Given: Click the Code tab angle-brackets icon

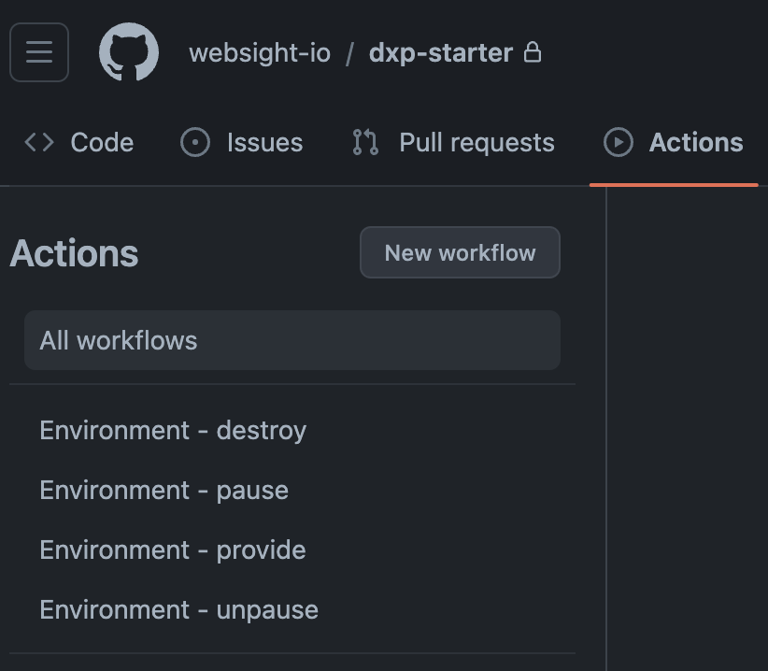Looking at the screenshot, I should pyautogui.click(x=39, y=143).
